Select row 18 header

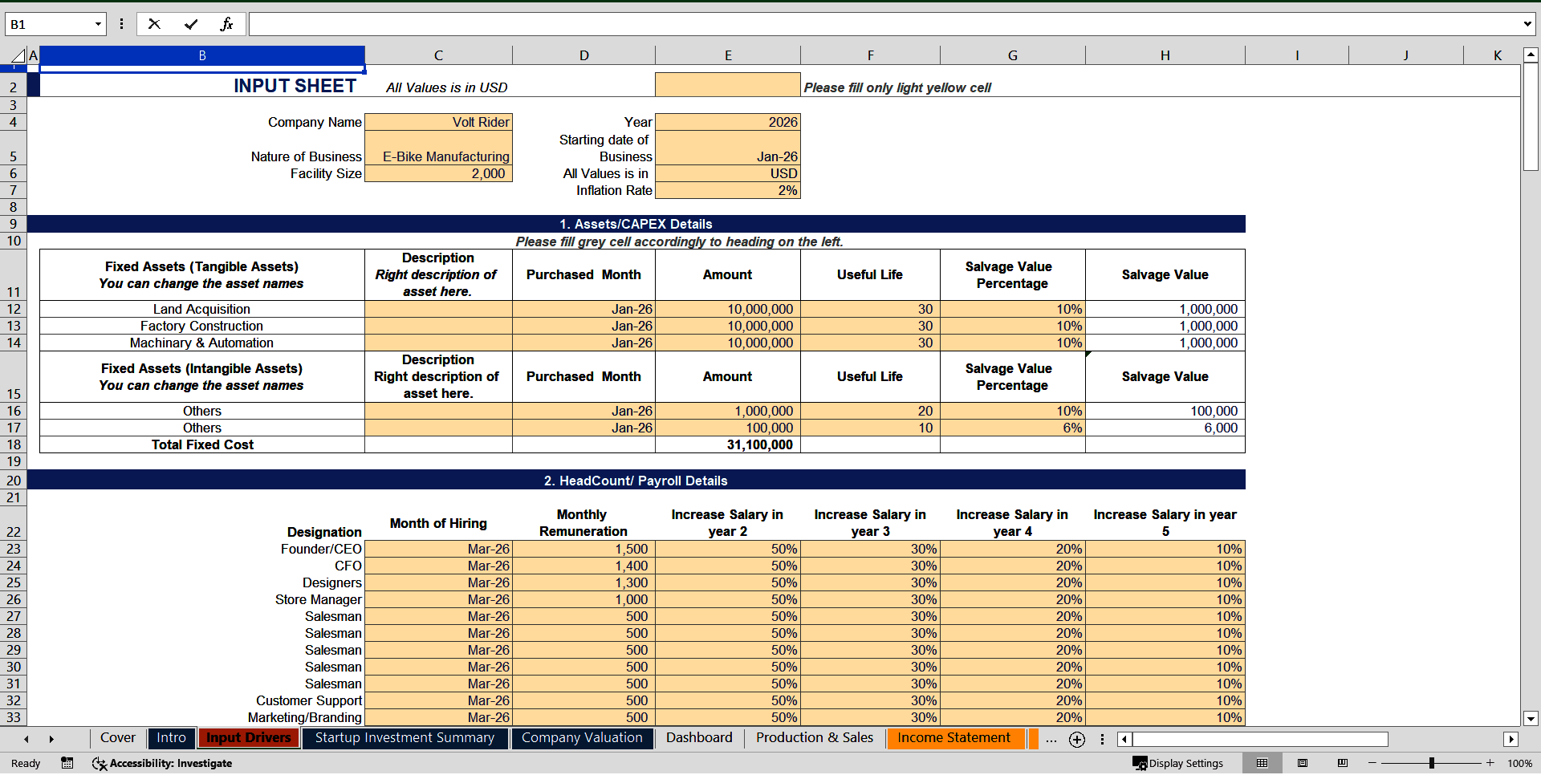click(x=14, y=444)
